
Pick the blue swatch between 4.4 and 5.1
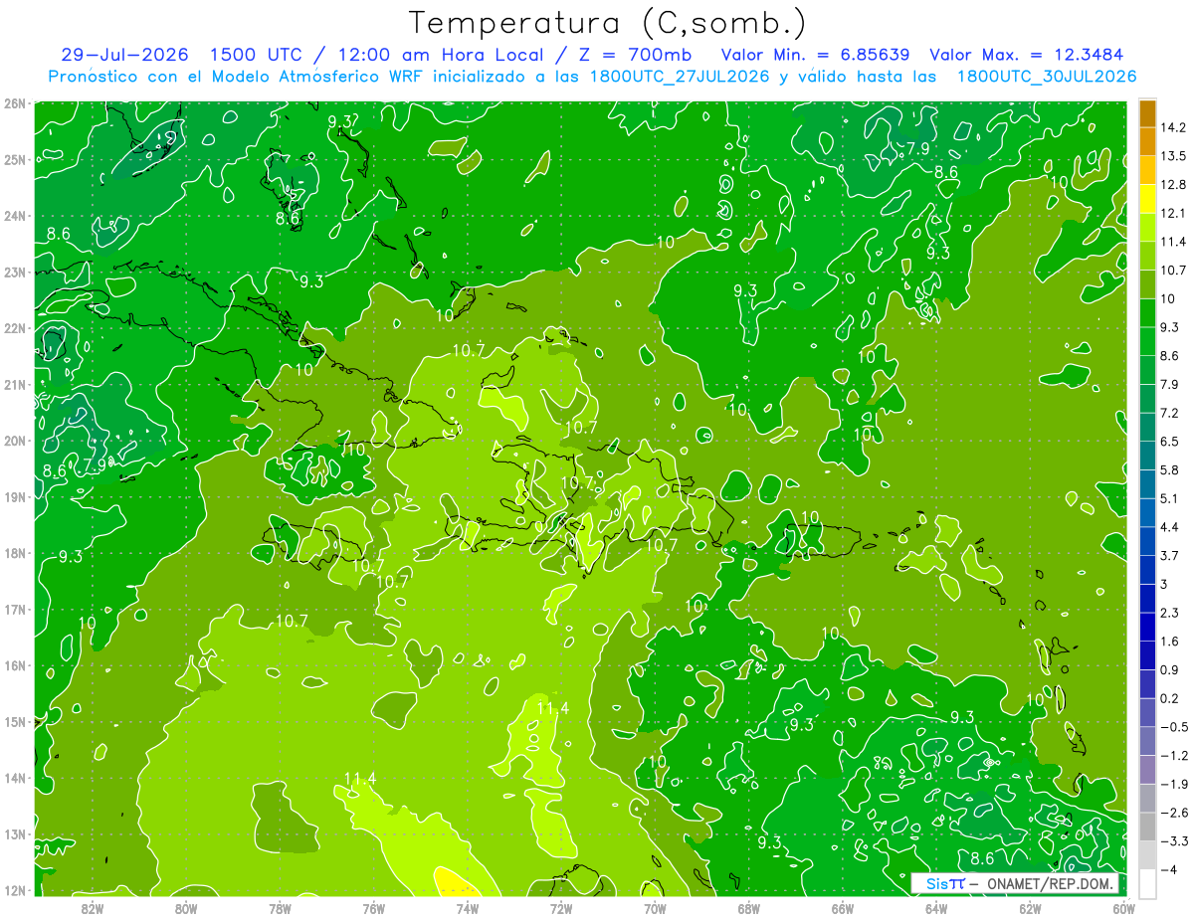tap(1147, 512)
